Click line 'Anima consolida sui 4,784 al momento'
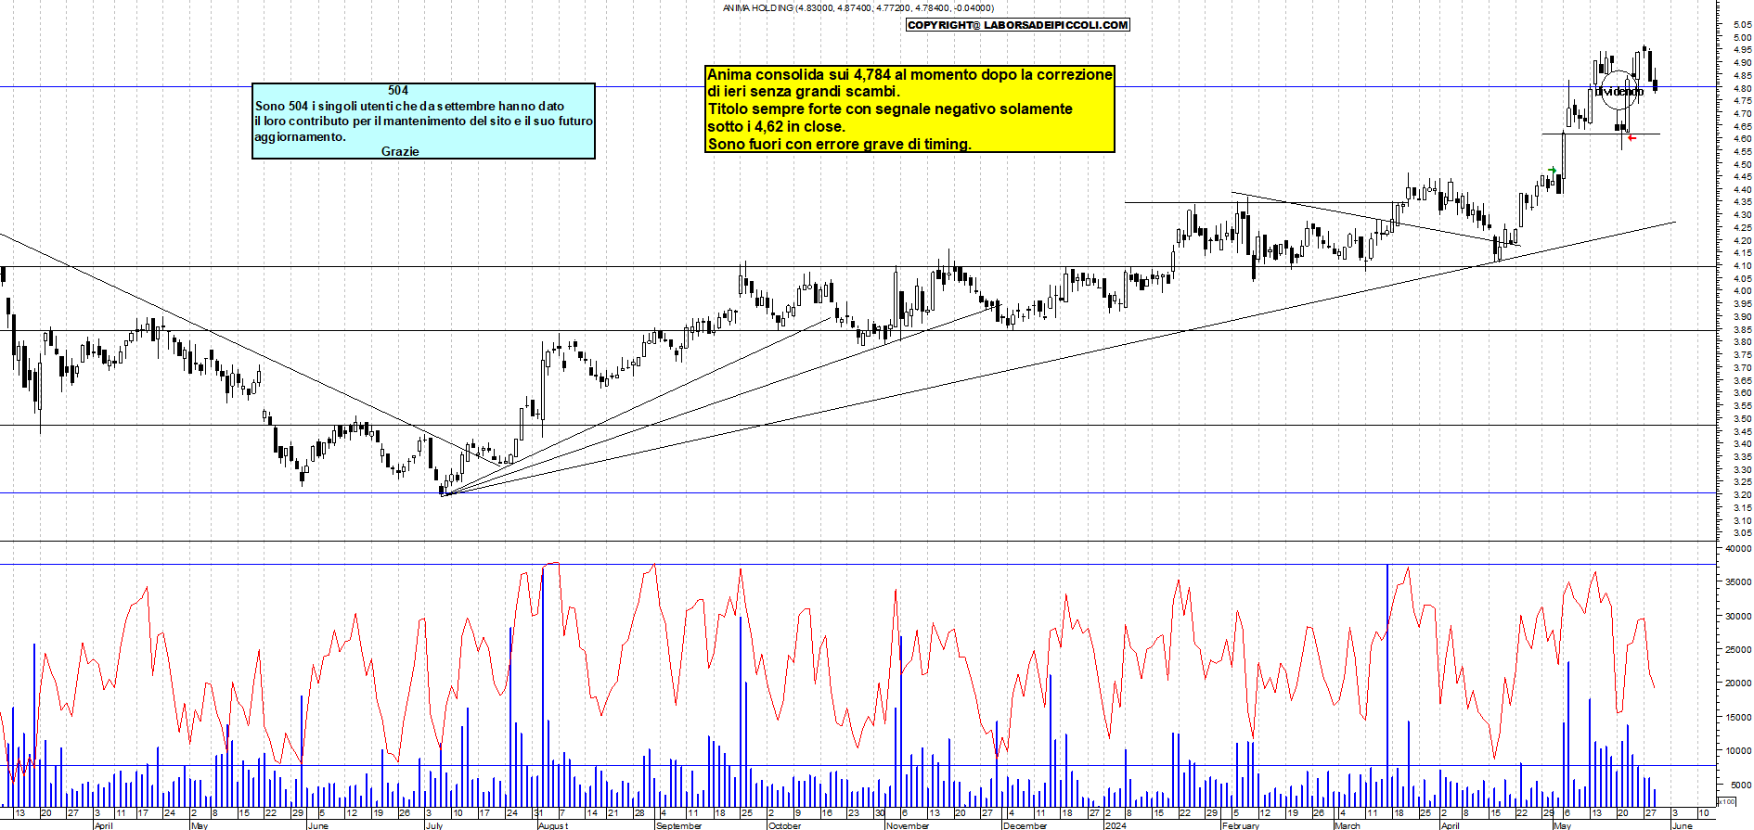The image size is (1754, 830). point(909,74)
